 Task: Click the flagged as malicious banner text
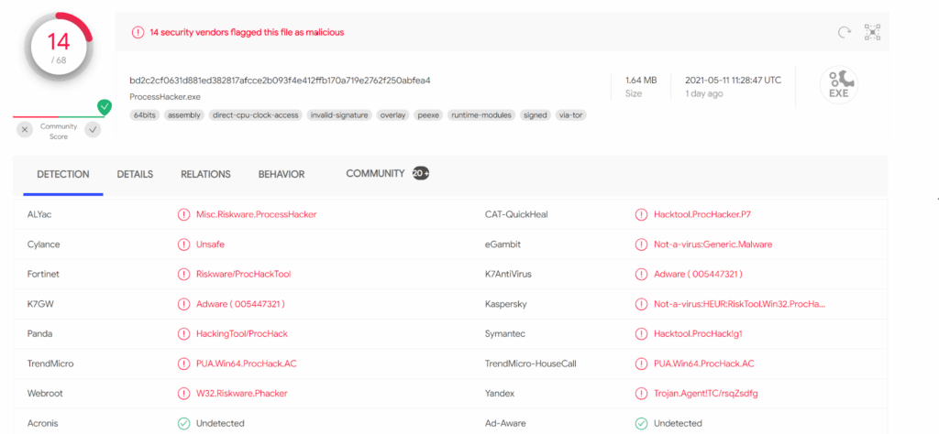pyautogui.click(x=247, y=32)
